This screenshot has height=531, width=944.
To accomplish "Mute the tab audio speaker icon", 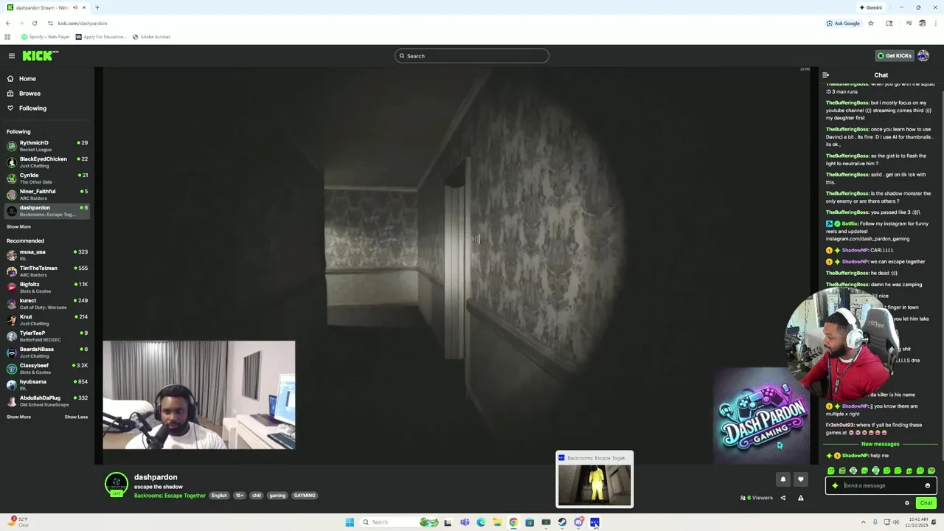I will pyautogui.click(x=74, y=7).
